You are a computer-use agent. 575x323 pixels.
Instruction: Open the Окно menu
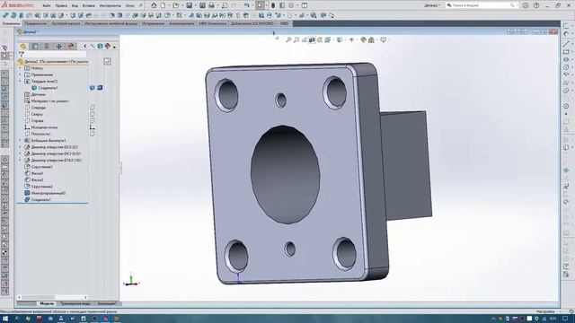coord(129,6)
